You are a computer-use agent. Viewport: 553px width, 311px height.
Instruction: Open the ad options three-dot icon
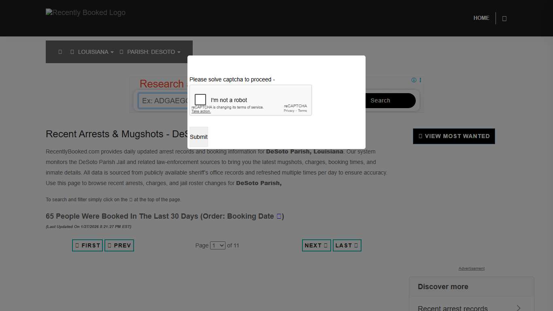(x=420, y=80)
